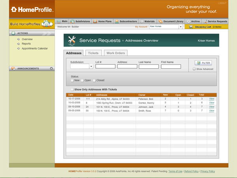Open the Overview action link
237x178 pixels.
[x=27, y=39]
